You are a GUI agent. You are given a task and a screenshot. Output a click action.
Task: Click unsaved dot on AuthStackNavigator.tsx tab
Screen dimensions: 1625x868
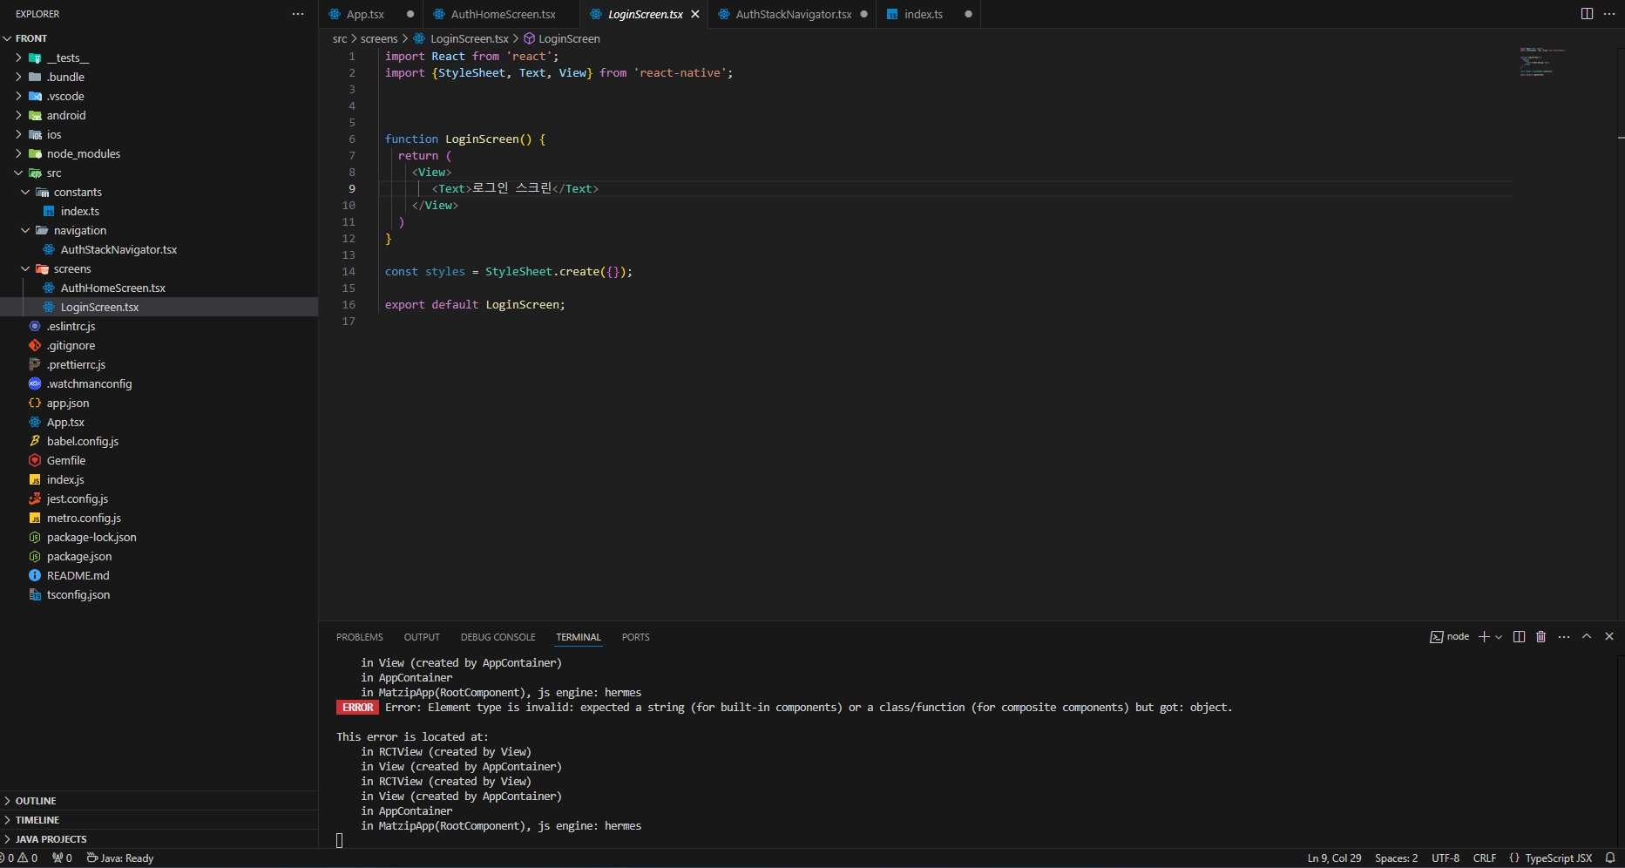click(x=864, y=14)
